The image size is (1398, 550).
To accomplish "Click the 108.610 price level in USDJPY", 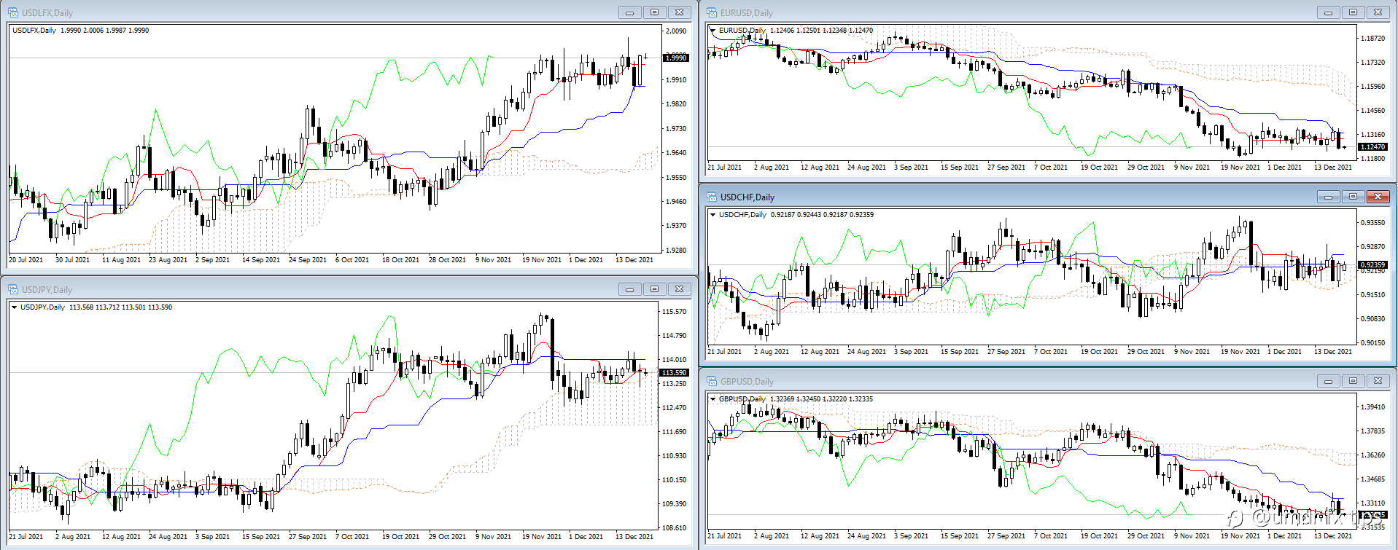I will (x=674, y=527).
